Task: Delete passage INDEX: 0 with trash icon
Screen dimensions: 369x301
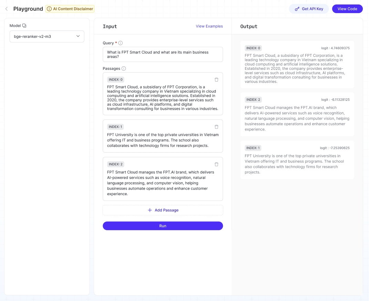Action: coord(216,79)
